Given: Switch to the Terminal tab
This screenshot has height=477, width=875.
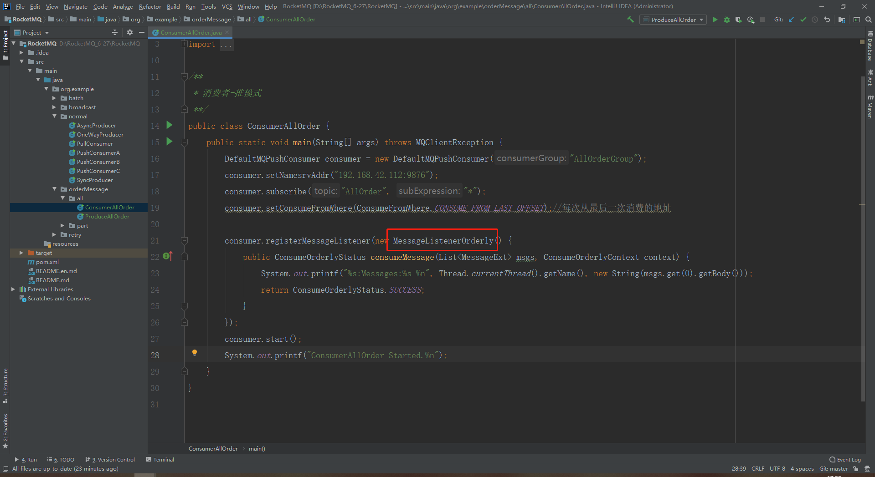Looking at the screenshot, I should tap(160, 459).
